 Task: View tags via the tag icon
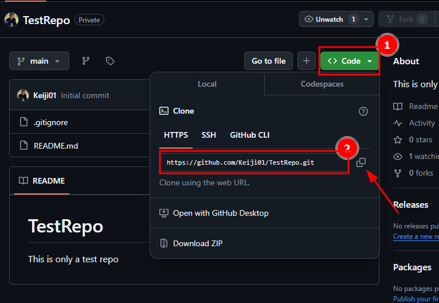point(110,61)
